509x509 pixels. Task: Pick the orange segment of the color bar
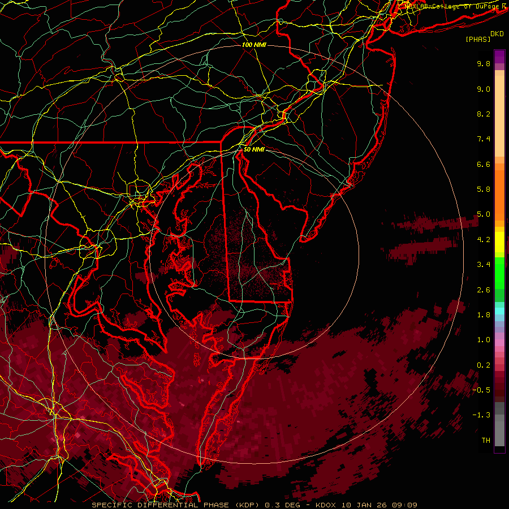coord(499,195)
